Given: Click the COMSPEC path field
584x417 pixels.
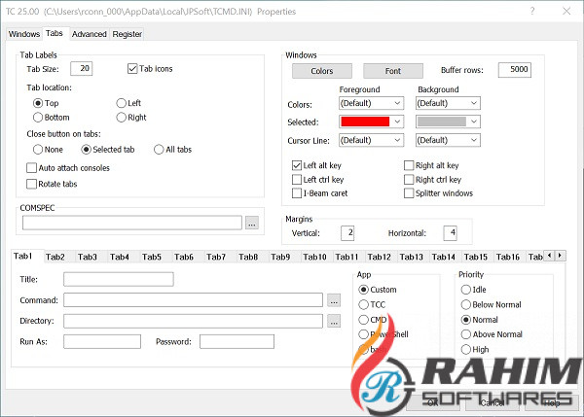Looking at the screenshot, I should (x=132, y=223).
